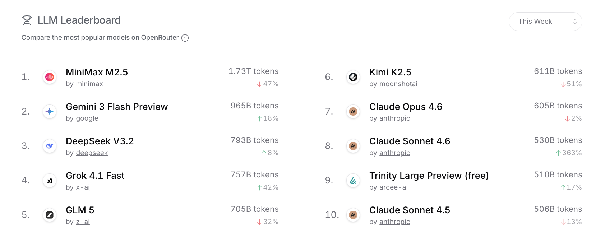
Task: Open the deepseek provider link
Action: (x=92, y=153)
